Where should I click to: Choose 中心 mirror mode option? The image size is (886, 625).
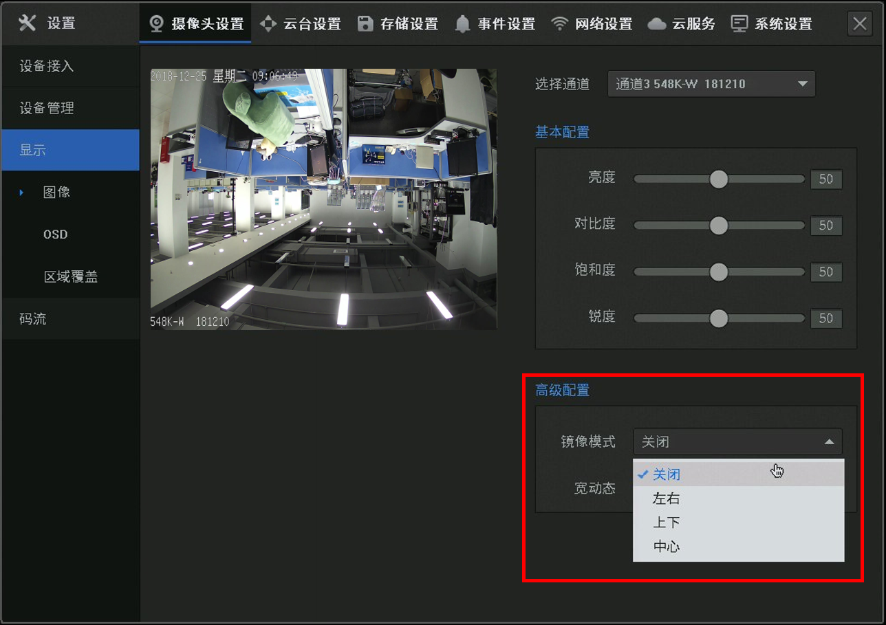coord(666,547)
